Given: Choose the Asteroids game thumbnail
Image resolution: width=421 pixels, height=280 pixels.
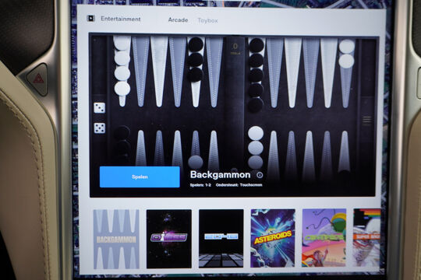Looking at the screenshot, I should [273, 238].
